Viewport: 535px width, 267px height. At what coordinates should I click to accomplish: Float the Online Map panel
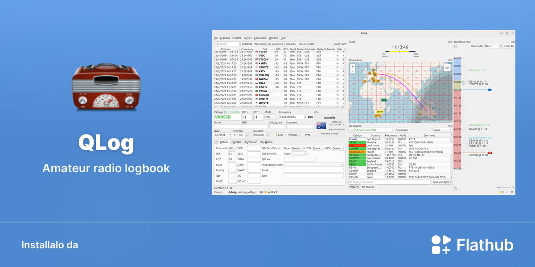click(449, 60)
